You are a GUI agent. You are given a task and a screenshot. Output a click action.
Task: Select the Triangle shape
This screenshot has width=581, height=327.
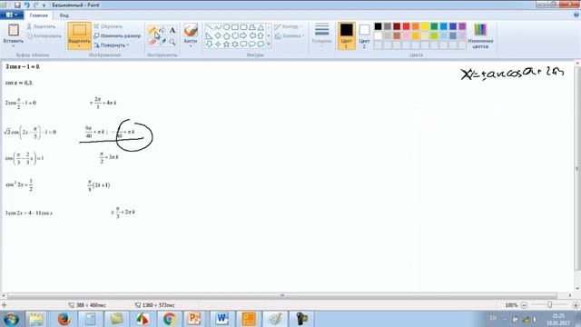pyautogui.click(x=261, y=27)
